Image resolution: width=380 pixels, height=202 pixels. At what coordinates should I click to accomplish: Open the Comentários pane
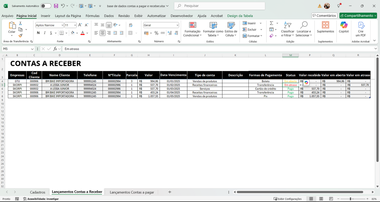click(x=324, y=15)
